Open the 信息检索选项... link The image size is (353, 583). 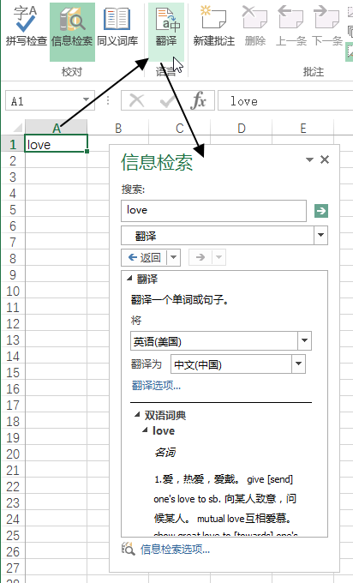coord(175,550)
